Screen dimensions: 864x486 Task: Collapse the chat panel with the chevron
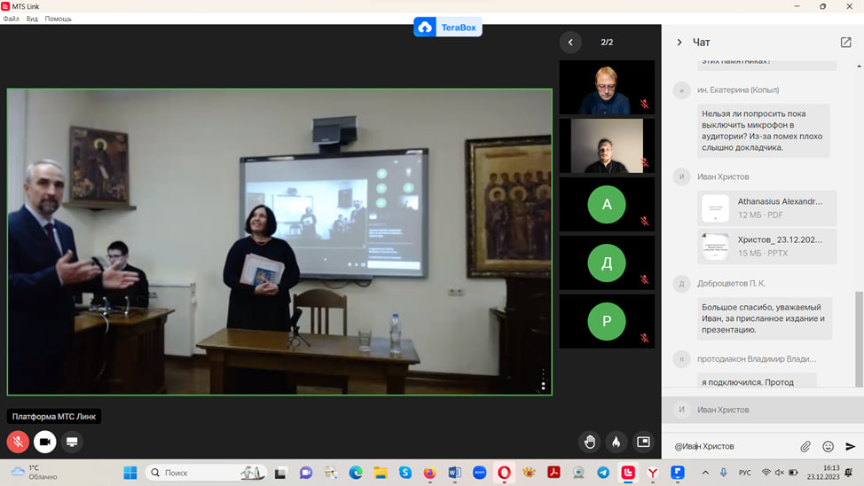(679, 43)
